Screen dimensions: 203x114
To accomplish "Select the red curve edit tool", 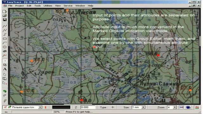I will point(5,56).
